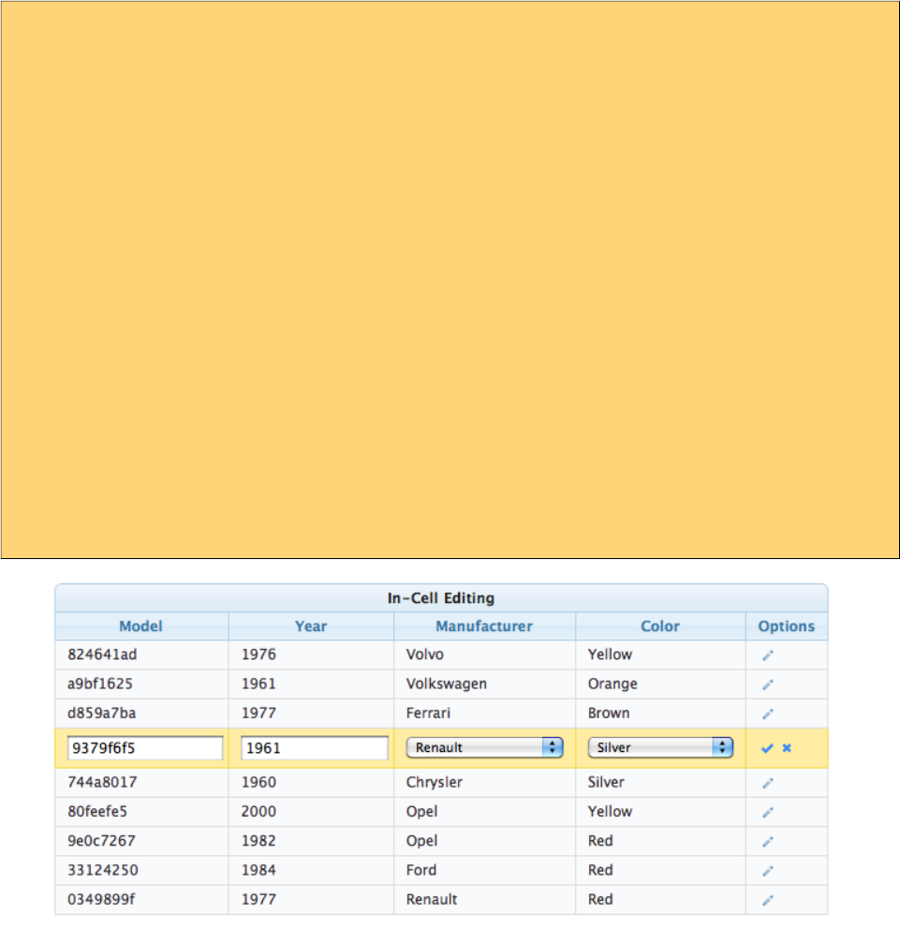Click Opel in the 80feefe5 row

[421, 811]
